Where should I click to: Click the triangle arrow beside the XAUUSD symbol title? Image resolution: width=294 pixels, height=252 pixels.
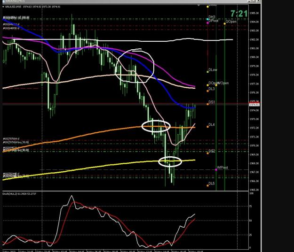point(3,7)
